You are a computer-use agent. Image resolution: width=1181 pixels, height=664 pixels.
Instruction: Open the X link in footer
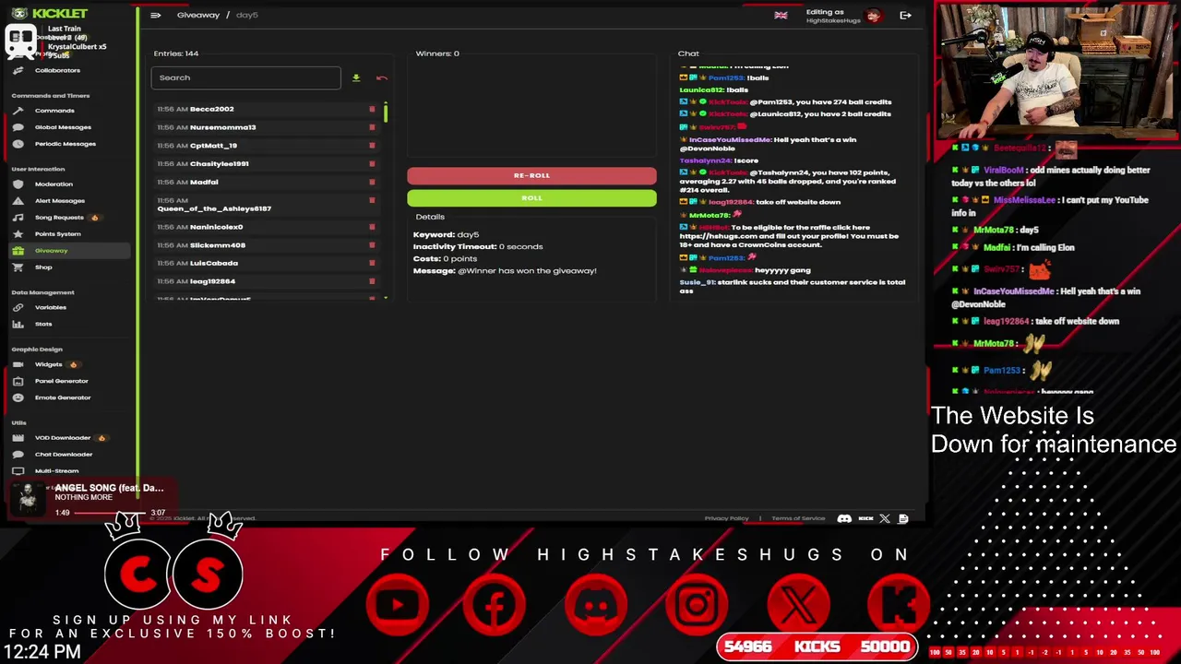tap(885, 518)
